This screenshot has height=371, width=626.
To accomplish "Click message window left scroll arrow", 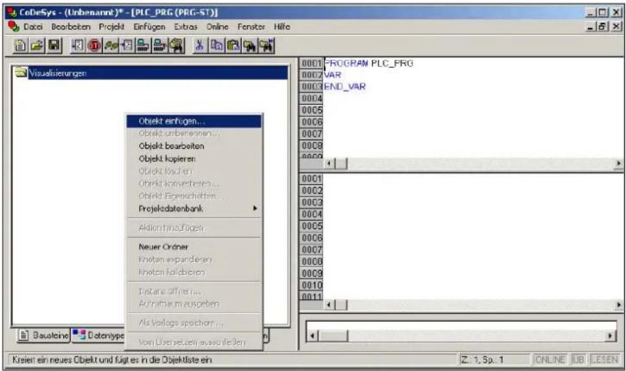I will point(312,336).
